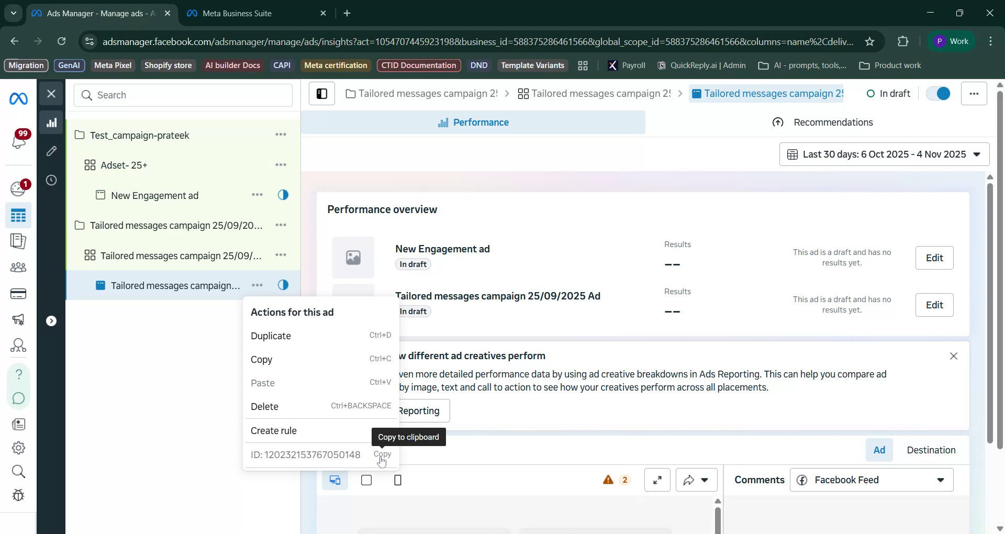Click Edit for New Engagement ad

click(934, 258)
